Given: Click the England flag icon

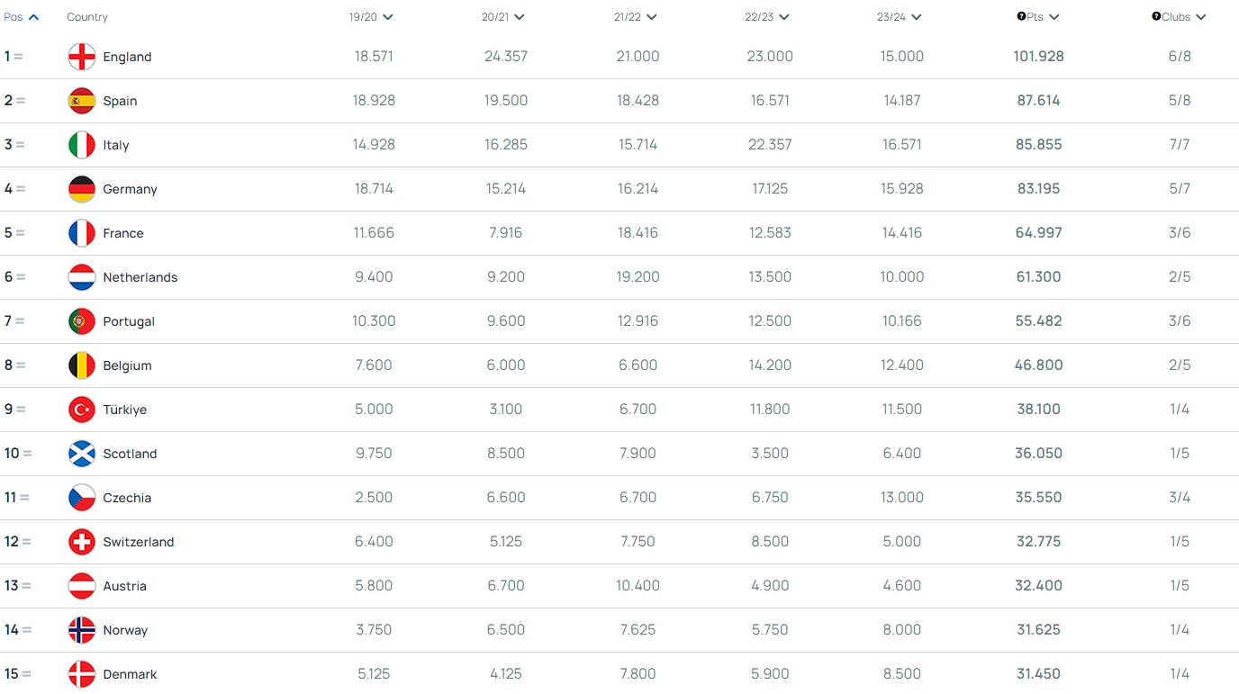Looking at the screenshot, I should [x=82, y=57].
